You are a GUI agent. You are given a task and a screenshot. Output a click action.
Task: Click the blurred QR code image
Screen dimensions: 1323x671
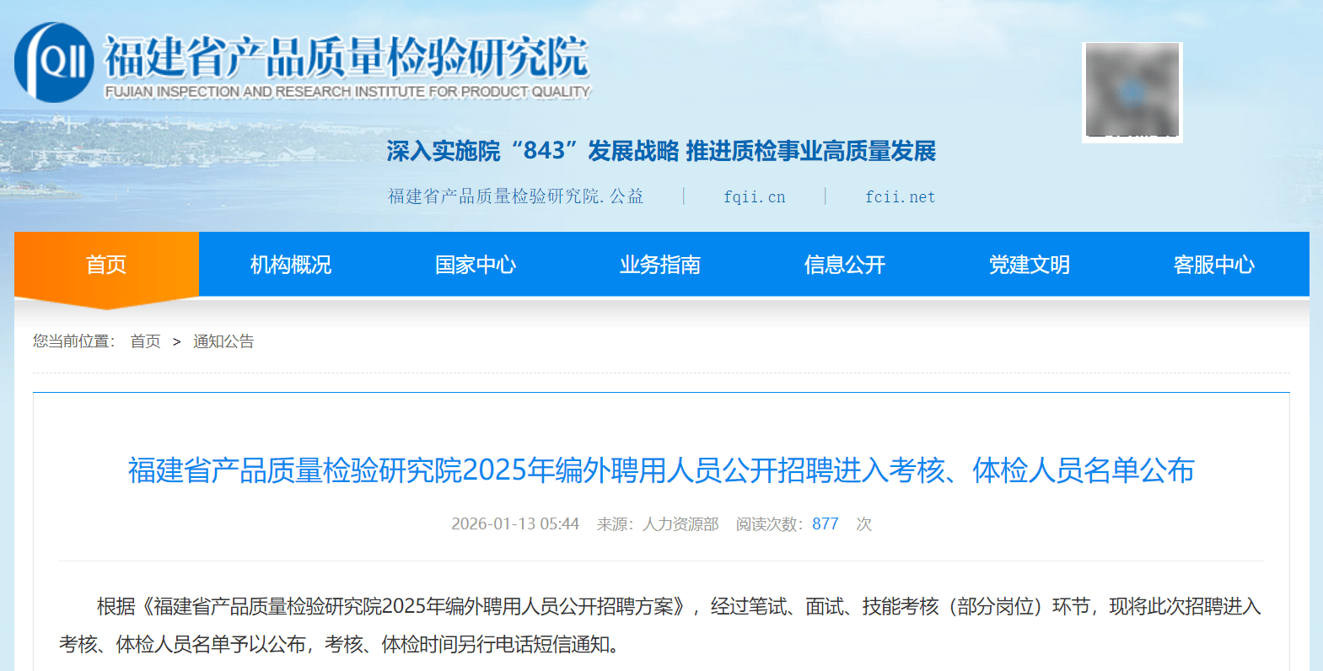1132,92
